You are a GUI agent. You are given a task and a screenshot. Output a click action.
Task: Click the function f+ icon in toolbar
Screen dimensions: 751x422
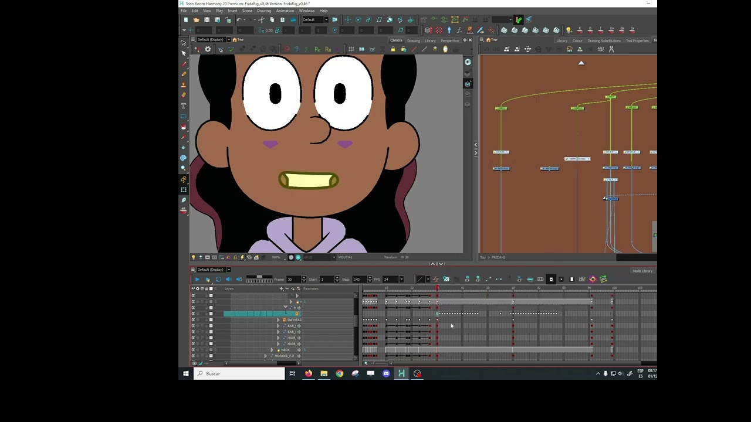coord(459,30)
